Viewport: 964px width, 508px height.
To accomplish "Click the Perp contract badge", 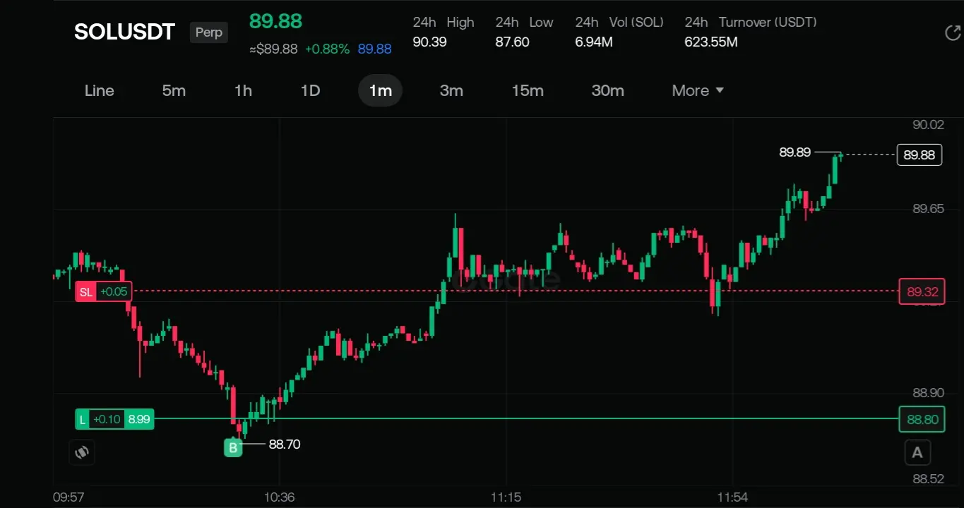I will pos(208,32).
